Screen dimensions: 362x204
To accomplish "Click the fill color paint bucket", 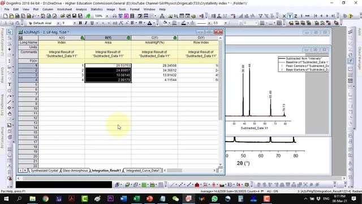I will tap(165, 23).
